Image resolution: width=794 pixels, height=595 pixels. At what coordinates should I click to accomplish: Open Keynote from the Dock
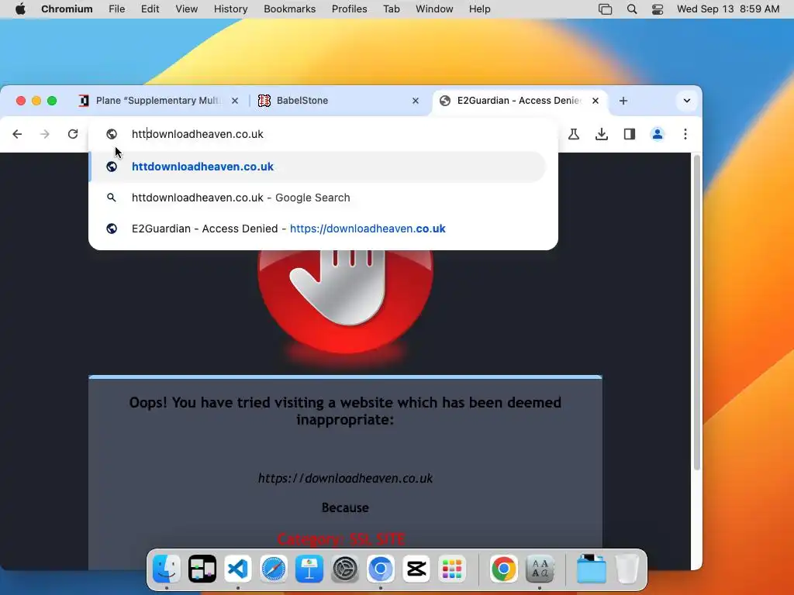(x=309, y=569)
